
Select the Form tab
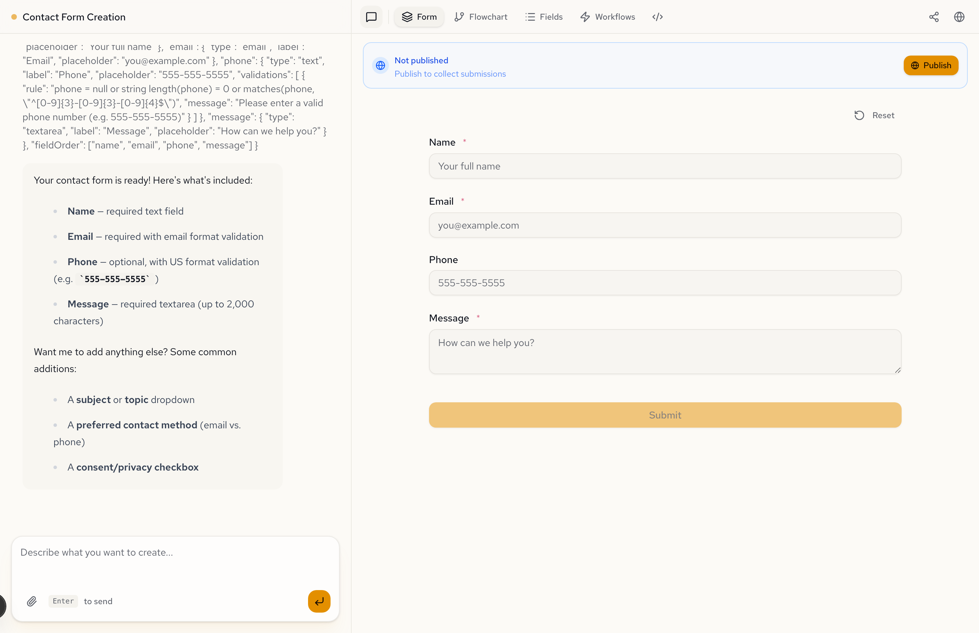[x=419, y=17]
